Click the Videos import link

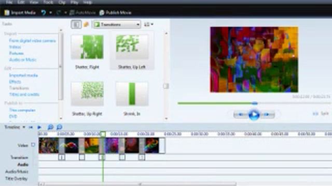15,47
